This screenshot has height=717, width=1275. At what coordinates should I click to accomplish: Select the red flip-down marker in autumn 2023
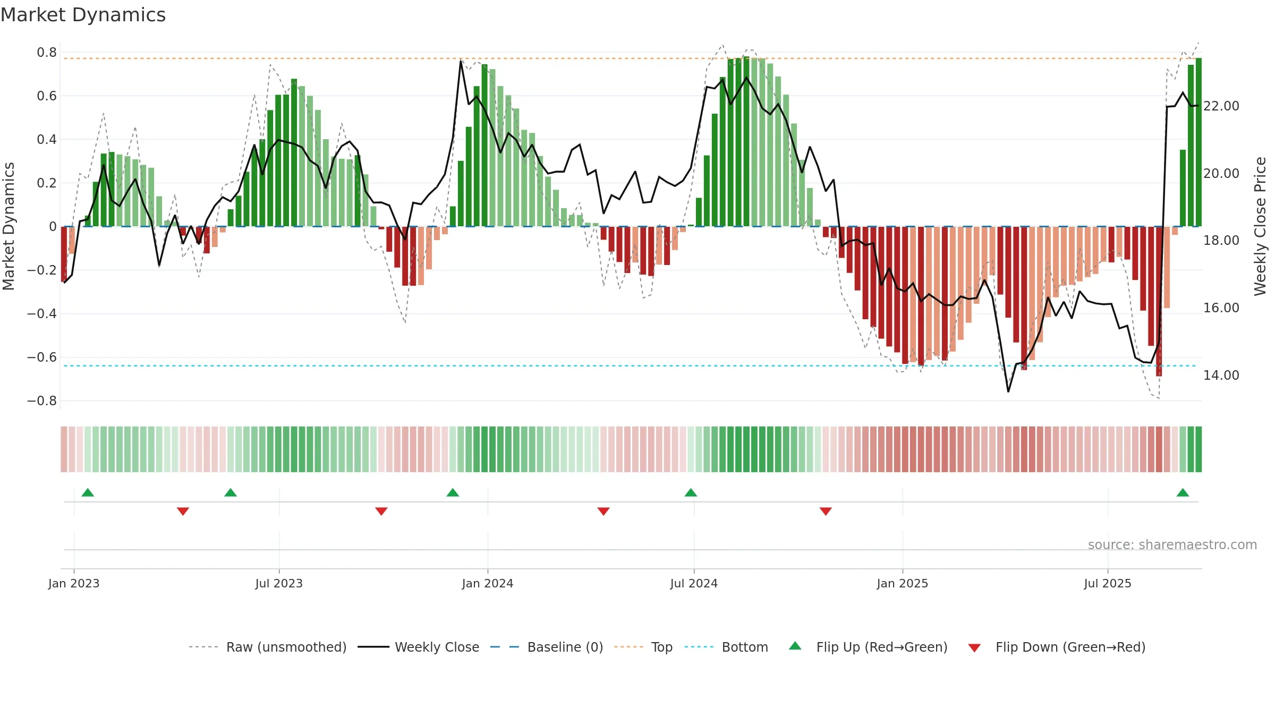381,511
